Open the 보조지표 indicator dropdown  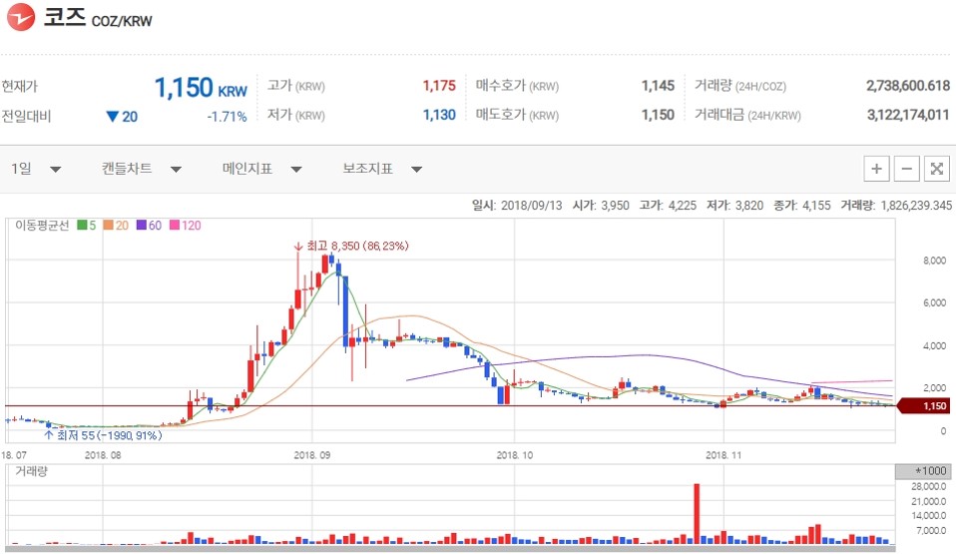(382, 169)
